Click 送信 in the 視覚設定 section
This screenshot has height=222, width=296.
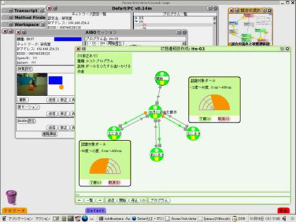click(x=52, y=100)
